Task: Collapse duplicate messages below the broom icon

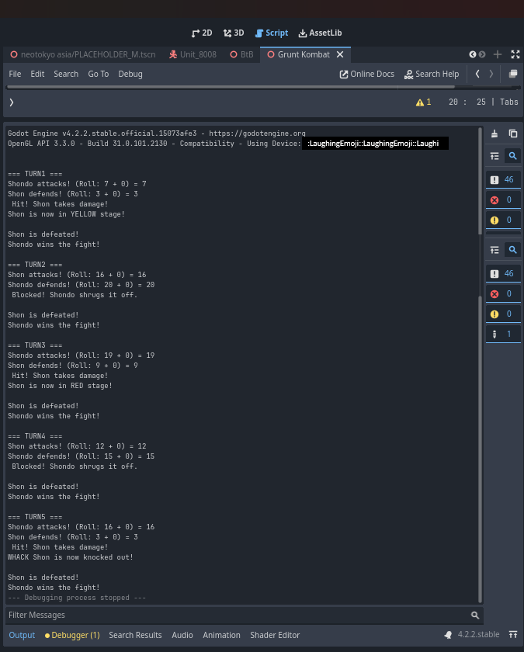Action: [495, 156]
